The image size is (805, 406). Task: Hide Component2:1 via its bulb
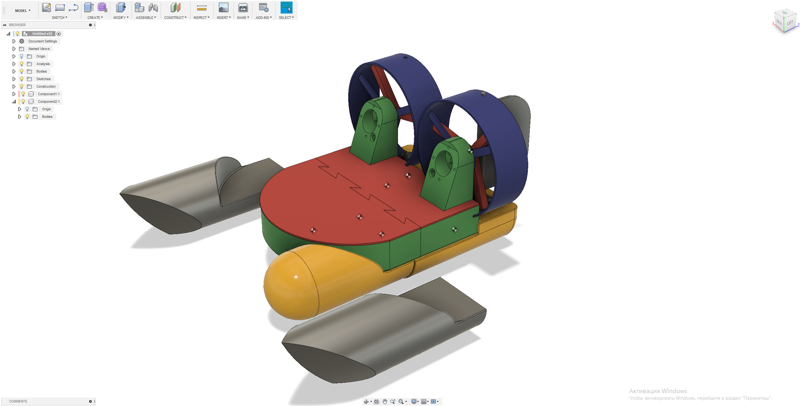23,101
